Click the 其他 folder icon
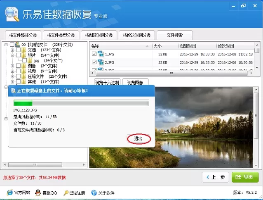Screen dimensions: 263x200 [24, 81]
